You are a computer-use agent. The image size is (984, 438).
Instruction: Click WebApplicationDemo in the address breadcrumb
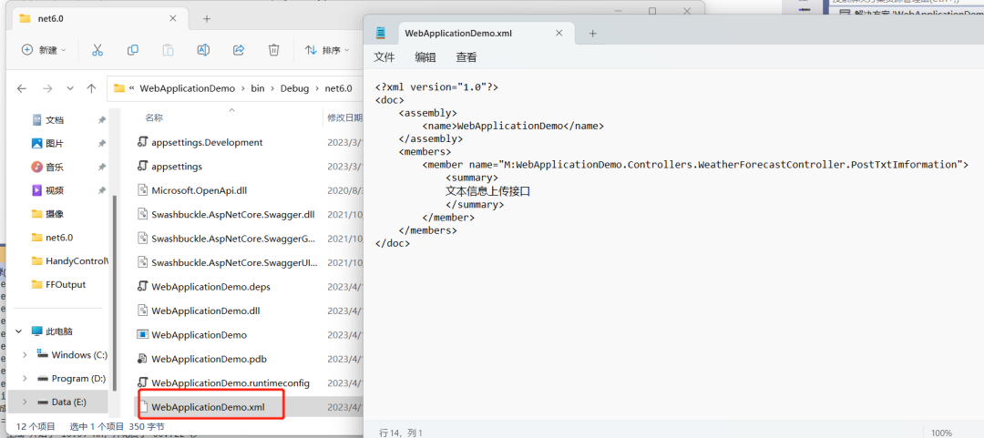point(187,88)
